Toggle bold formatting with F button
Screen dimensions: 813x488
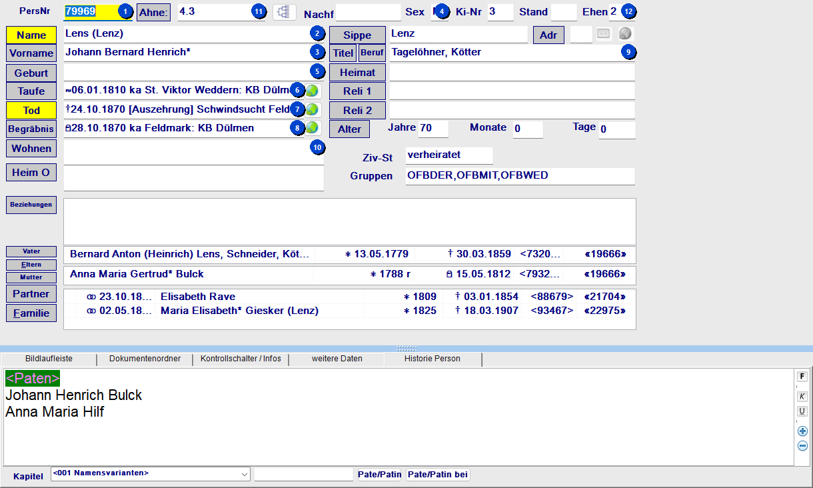point(802,377)
